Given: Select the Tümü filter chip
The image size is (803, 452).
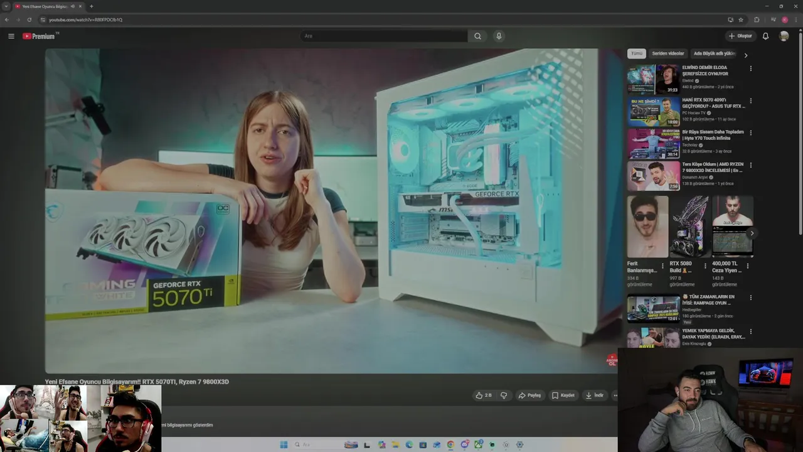Looking at the screenshot, I should click(637, 53).
